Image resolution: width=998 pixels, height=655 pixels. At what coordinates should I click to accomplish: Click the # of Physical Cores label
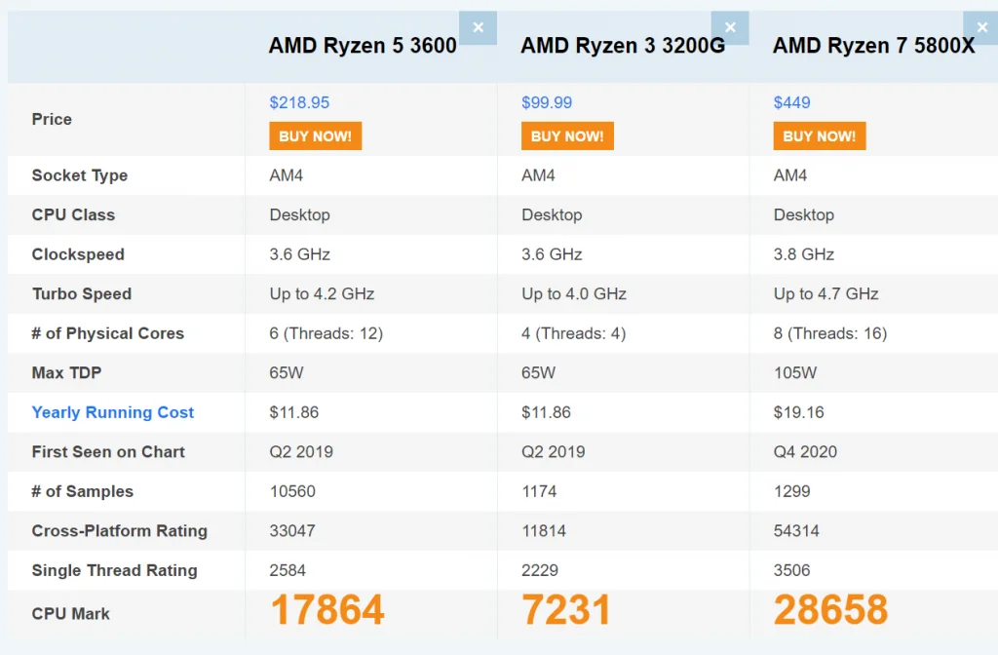(x=107, y=333)
